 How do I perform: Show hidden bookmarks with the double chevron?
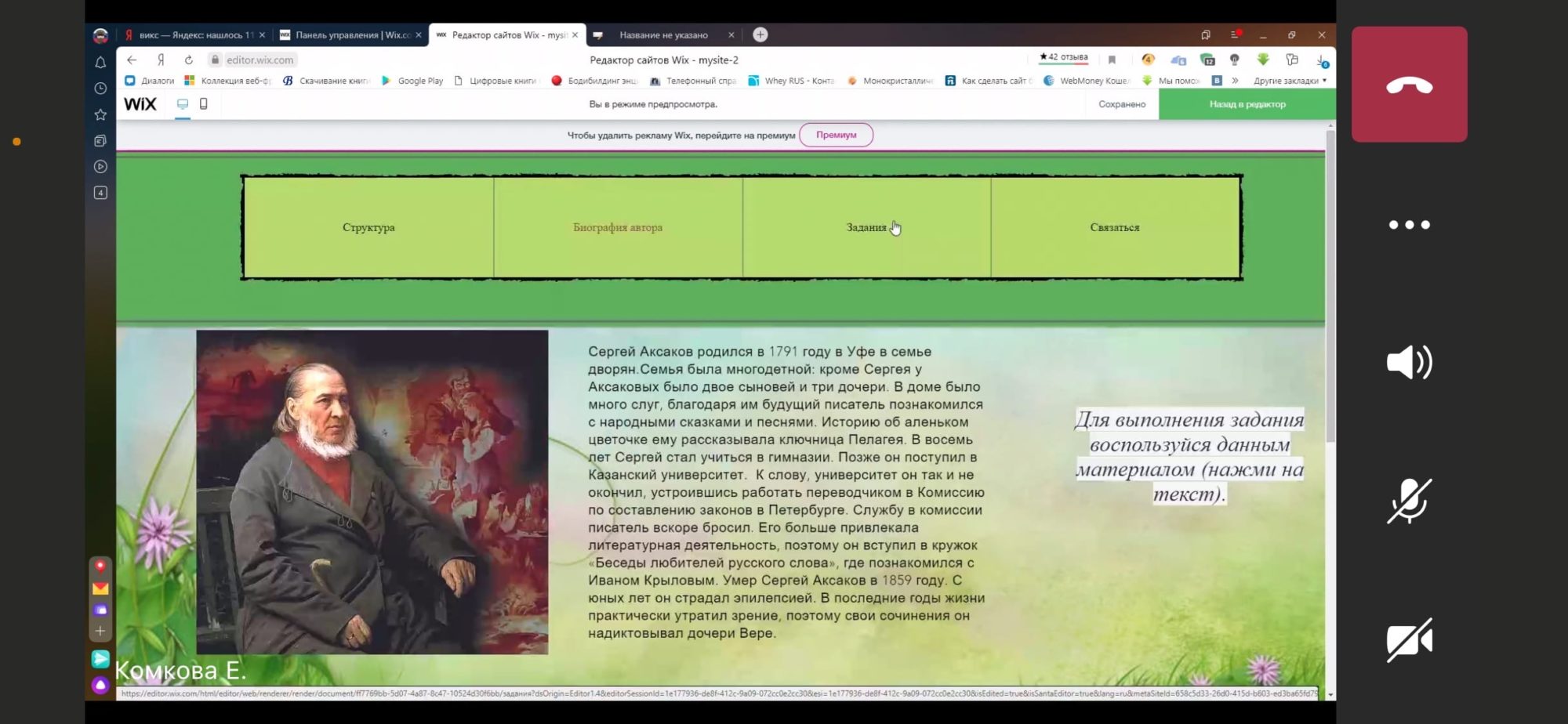pos(1235,81)
